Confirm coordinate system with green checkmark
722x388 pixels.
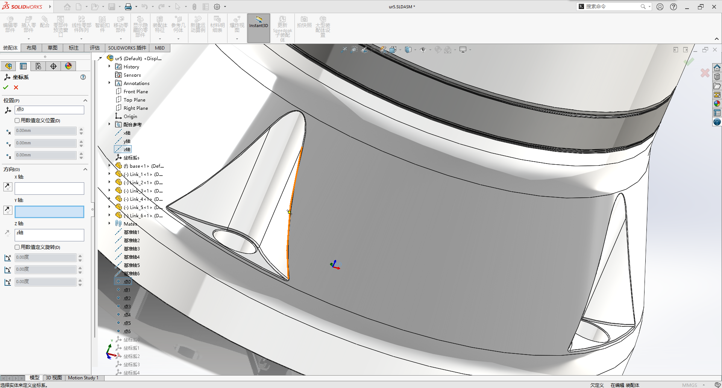point(5,87)
